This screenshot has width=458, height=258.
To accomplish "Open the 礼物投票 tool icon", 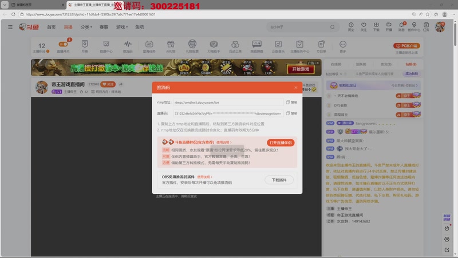I will click(x=192, y=46).
